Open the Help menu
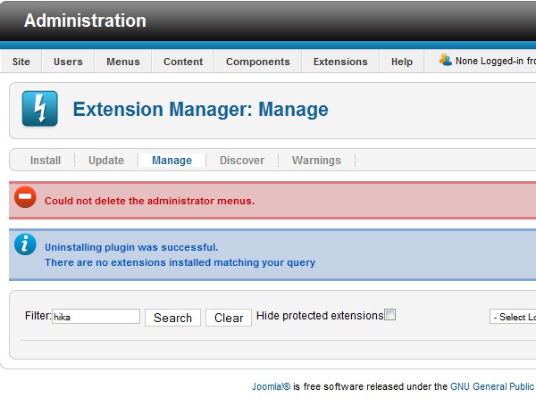This screenshot has width=536, height=414. coord(402,62)
